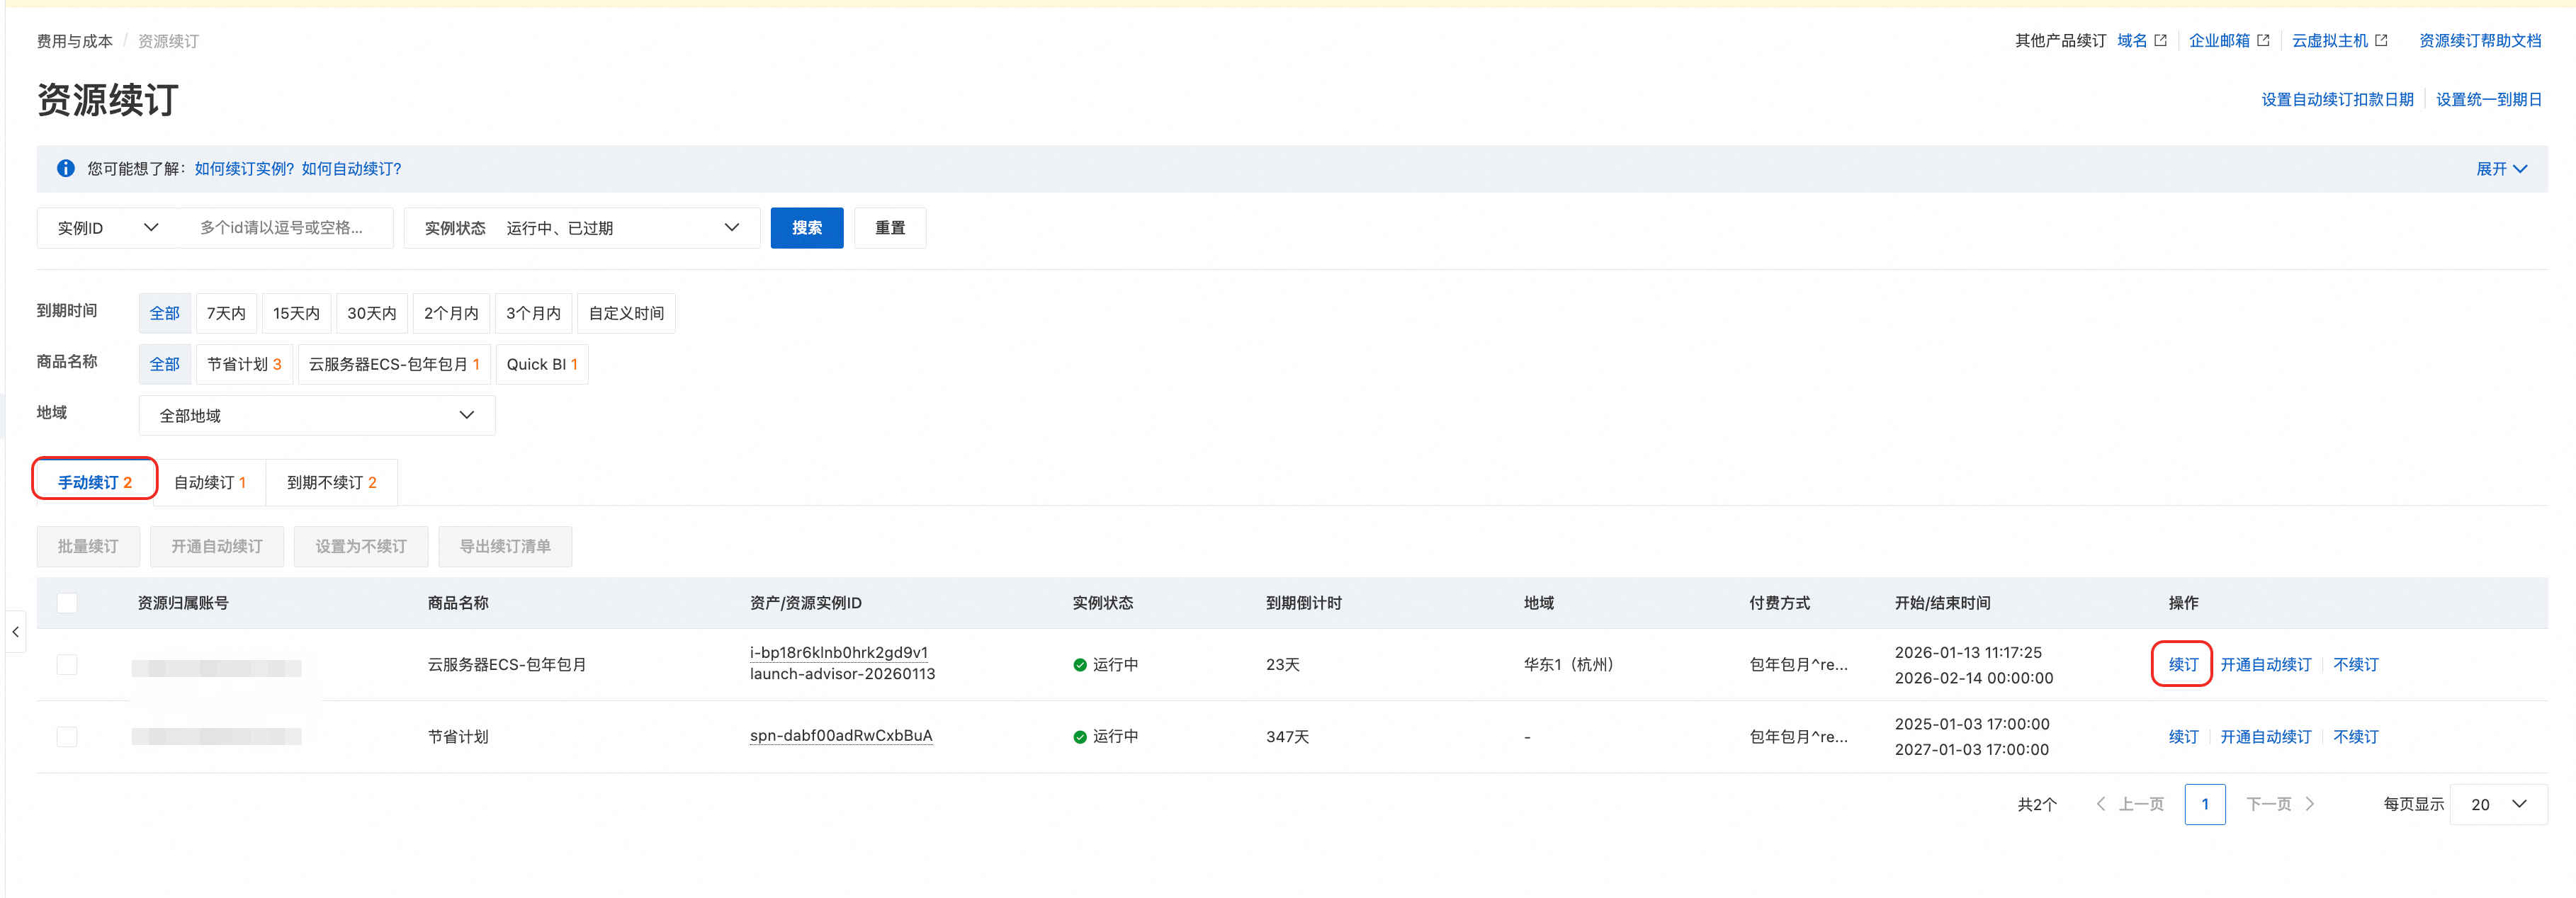The height and width of the screenshot is (898, 2576).
Task: Click the external-link icon next to 域名
Action: pos(2160,41)
